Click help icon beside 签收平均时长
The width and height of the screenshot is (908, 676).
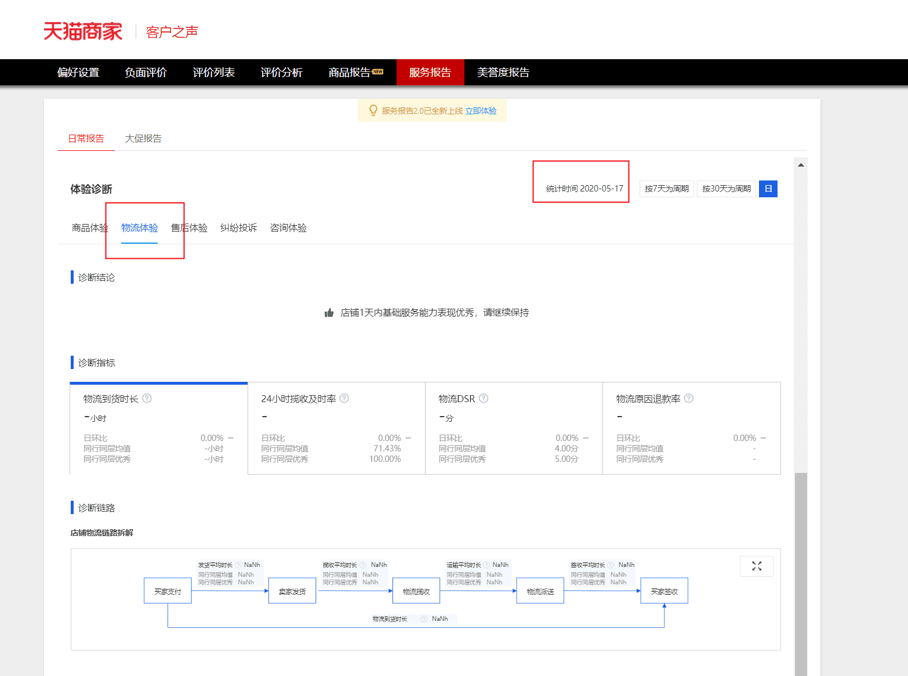[x=611, y=565]
